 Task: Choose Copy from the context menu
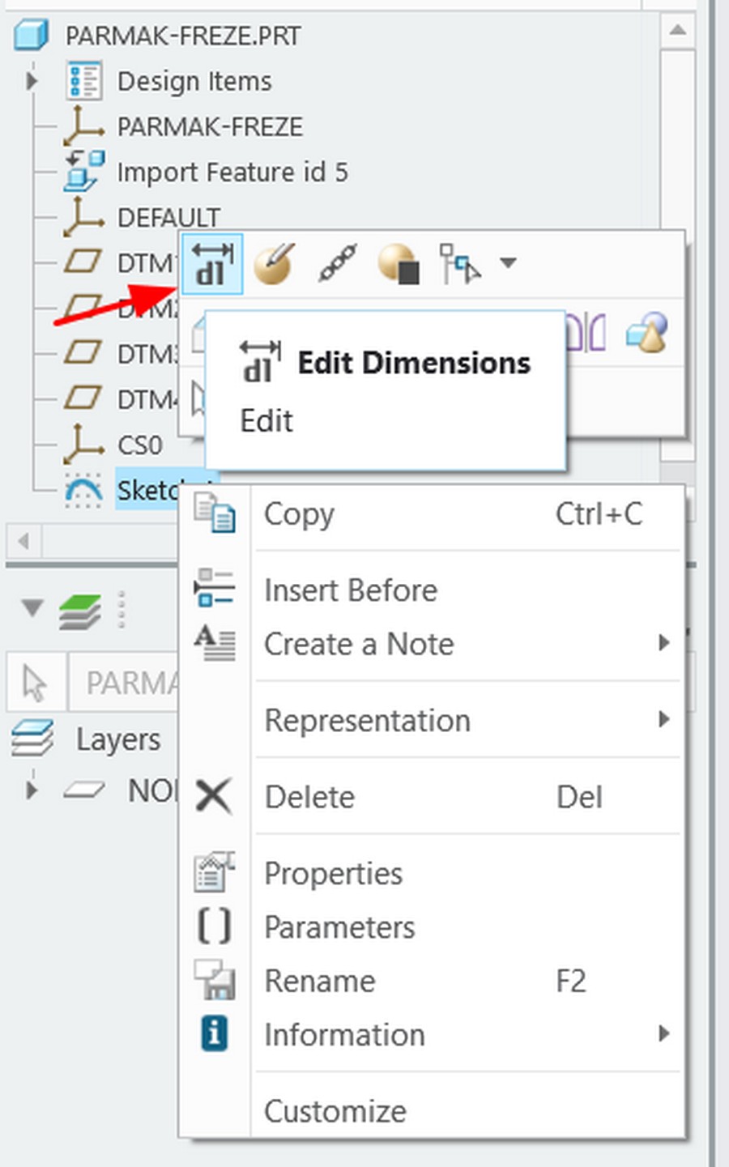[432, 514]
